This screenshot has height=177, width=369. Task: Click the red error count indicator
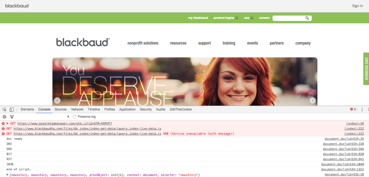pos(353,109)
